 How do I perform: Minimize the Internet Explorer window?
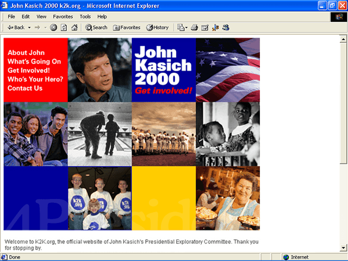[x=322, y=5]
